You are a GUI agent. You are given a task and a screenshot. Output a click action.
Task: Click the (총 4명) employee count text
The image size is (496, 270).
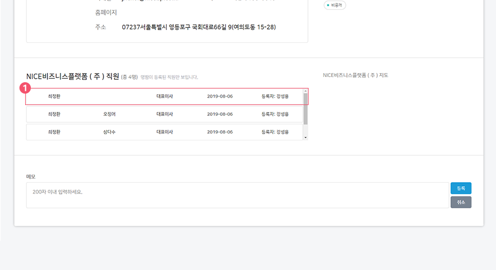point(129,77)
